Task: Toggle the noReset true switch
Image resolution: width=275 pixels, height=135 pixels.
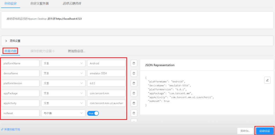Action: (93, 113)
